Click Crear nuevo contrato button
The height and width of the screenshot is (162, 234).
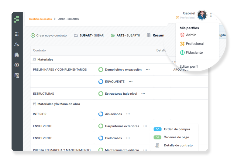tap(49, 35)
